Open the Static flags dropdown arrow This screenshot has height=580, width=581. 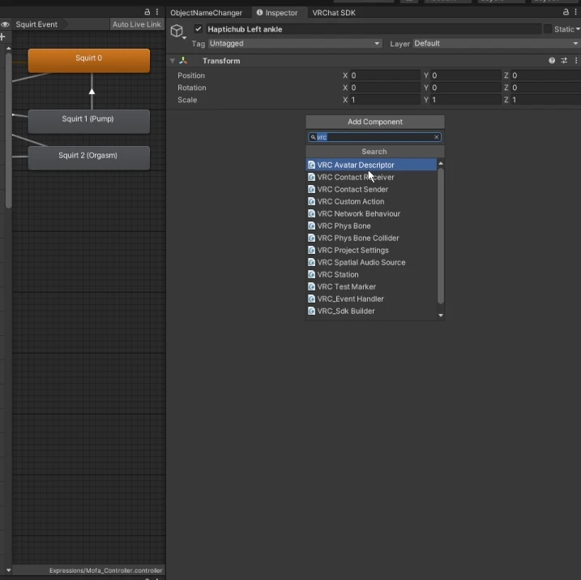(578, 29)
